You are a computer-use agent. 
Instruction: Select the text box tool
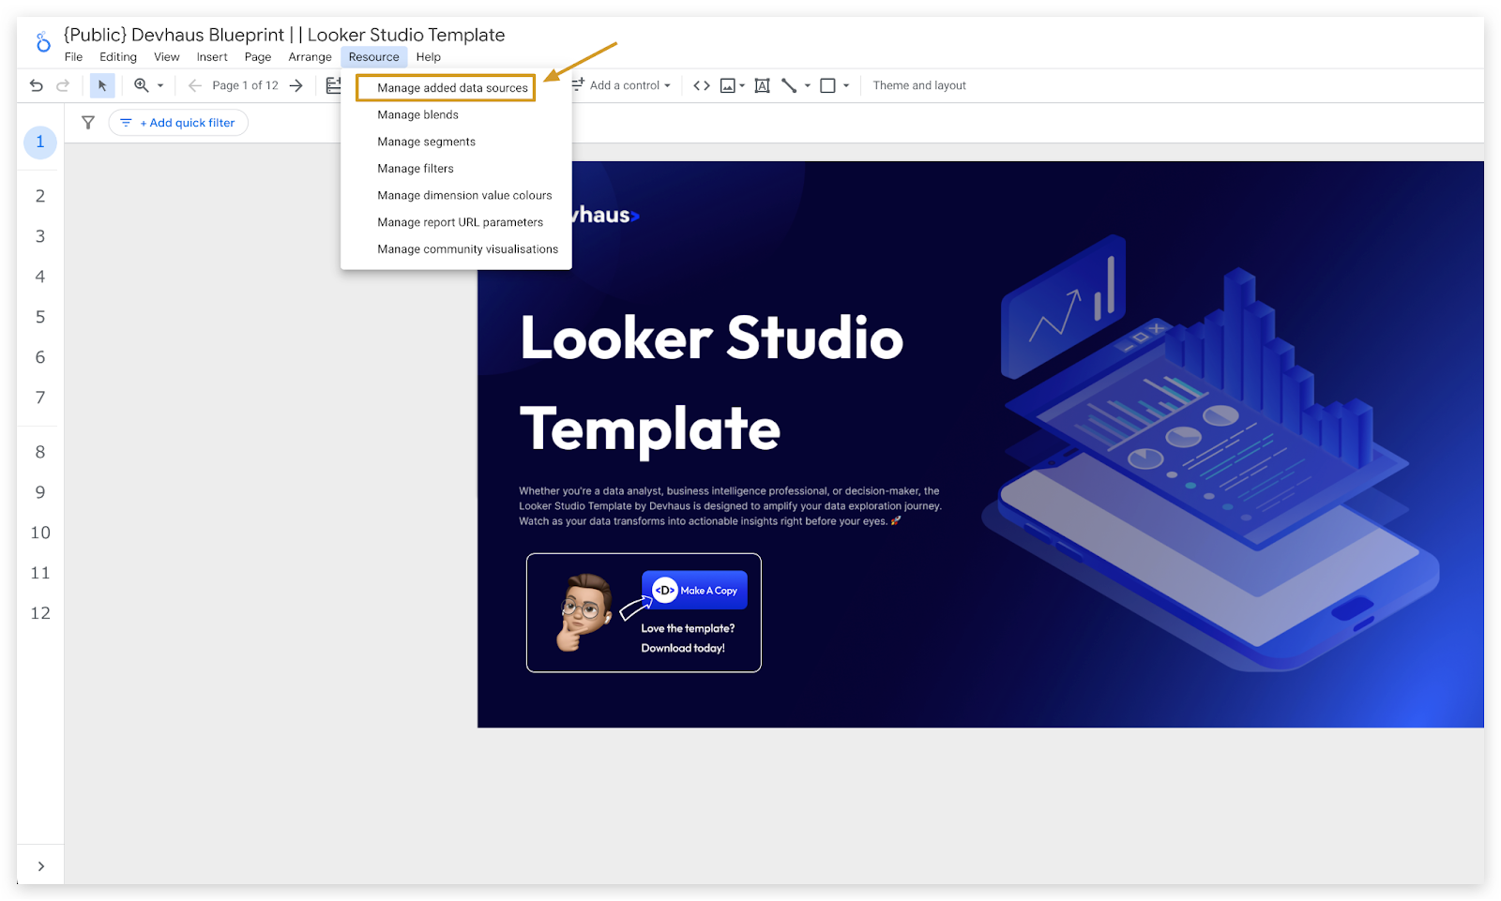[763, 85]
